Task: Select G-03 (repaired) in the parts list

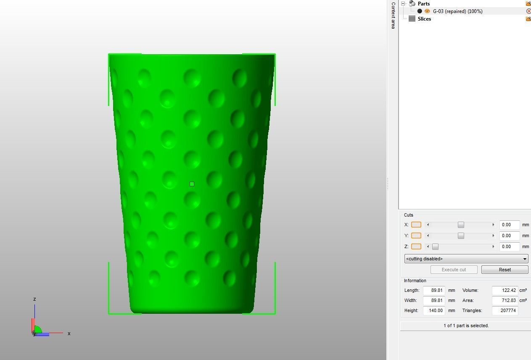Action: [x=458, y=11]
